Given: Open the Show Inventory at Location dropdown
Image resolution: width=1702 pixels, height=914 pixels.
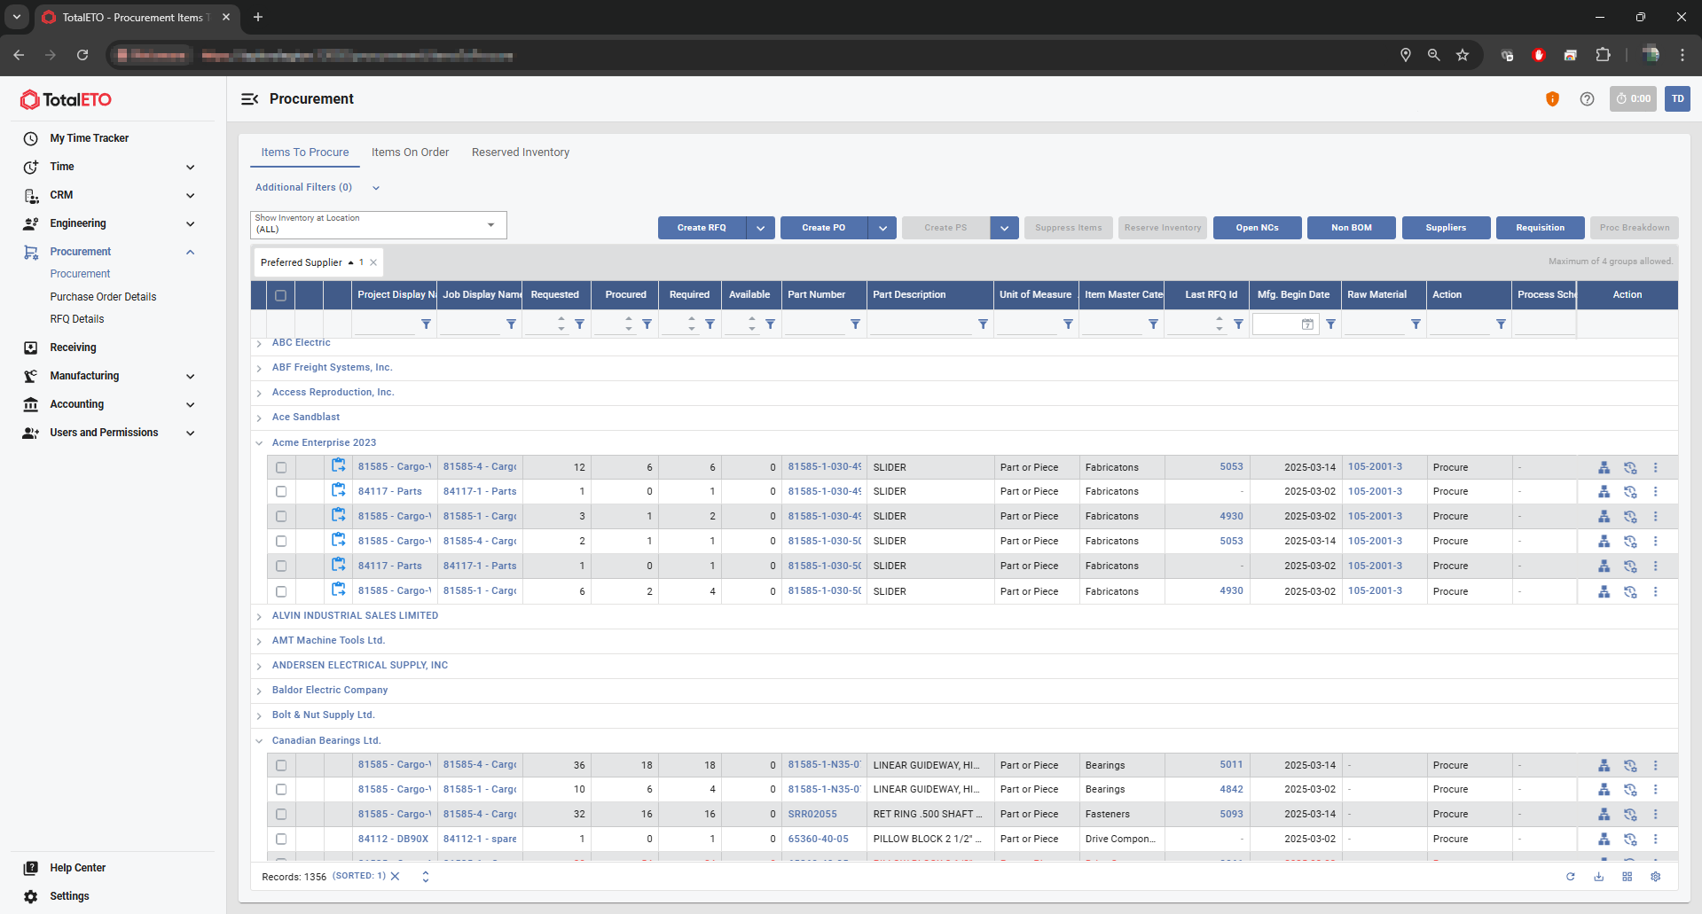Looking at the screenshot, I should (490, 225).
